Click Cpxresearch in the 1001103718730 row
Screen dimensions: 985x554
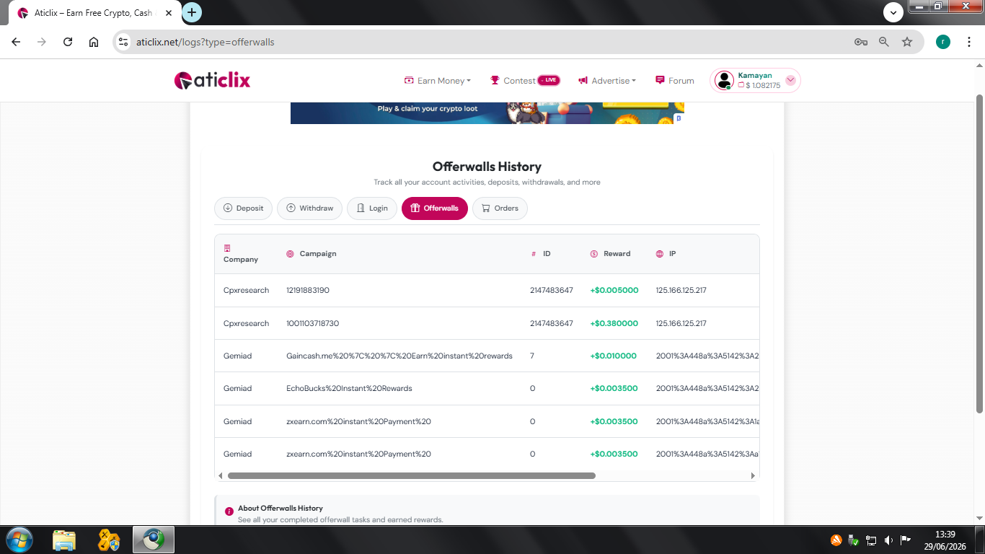click(x=246, y=323)
